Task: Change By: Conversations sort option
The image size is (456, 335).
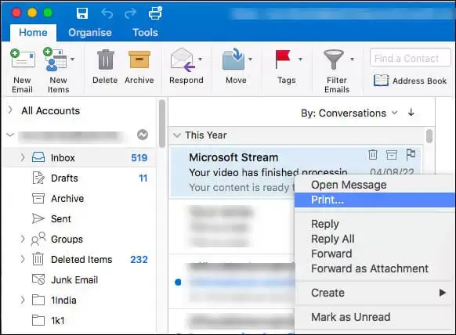Action: click(349, 113)
